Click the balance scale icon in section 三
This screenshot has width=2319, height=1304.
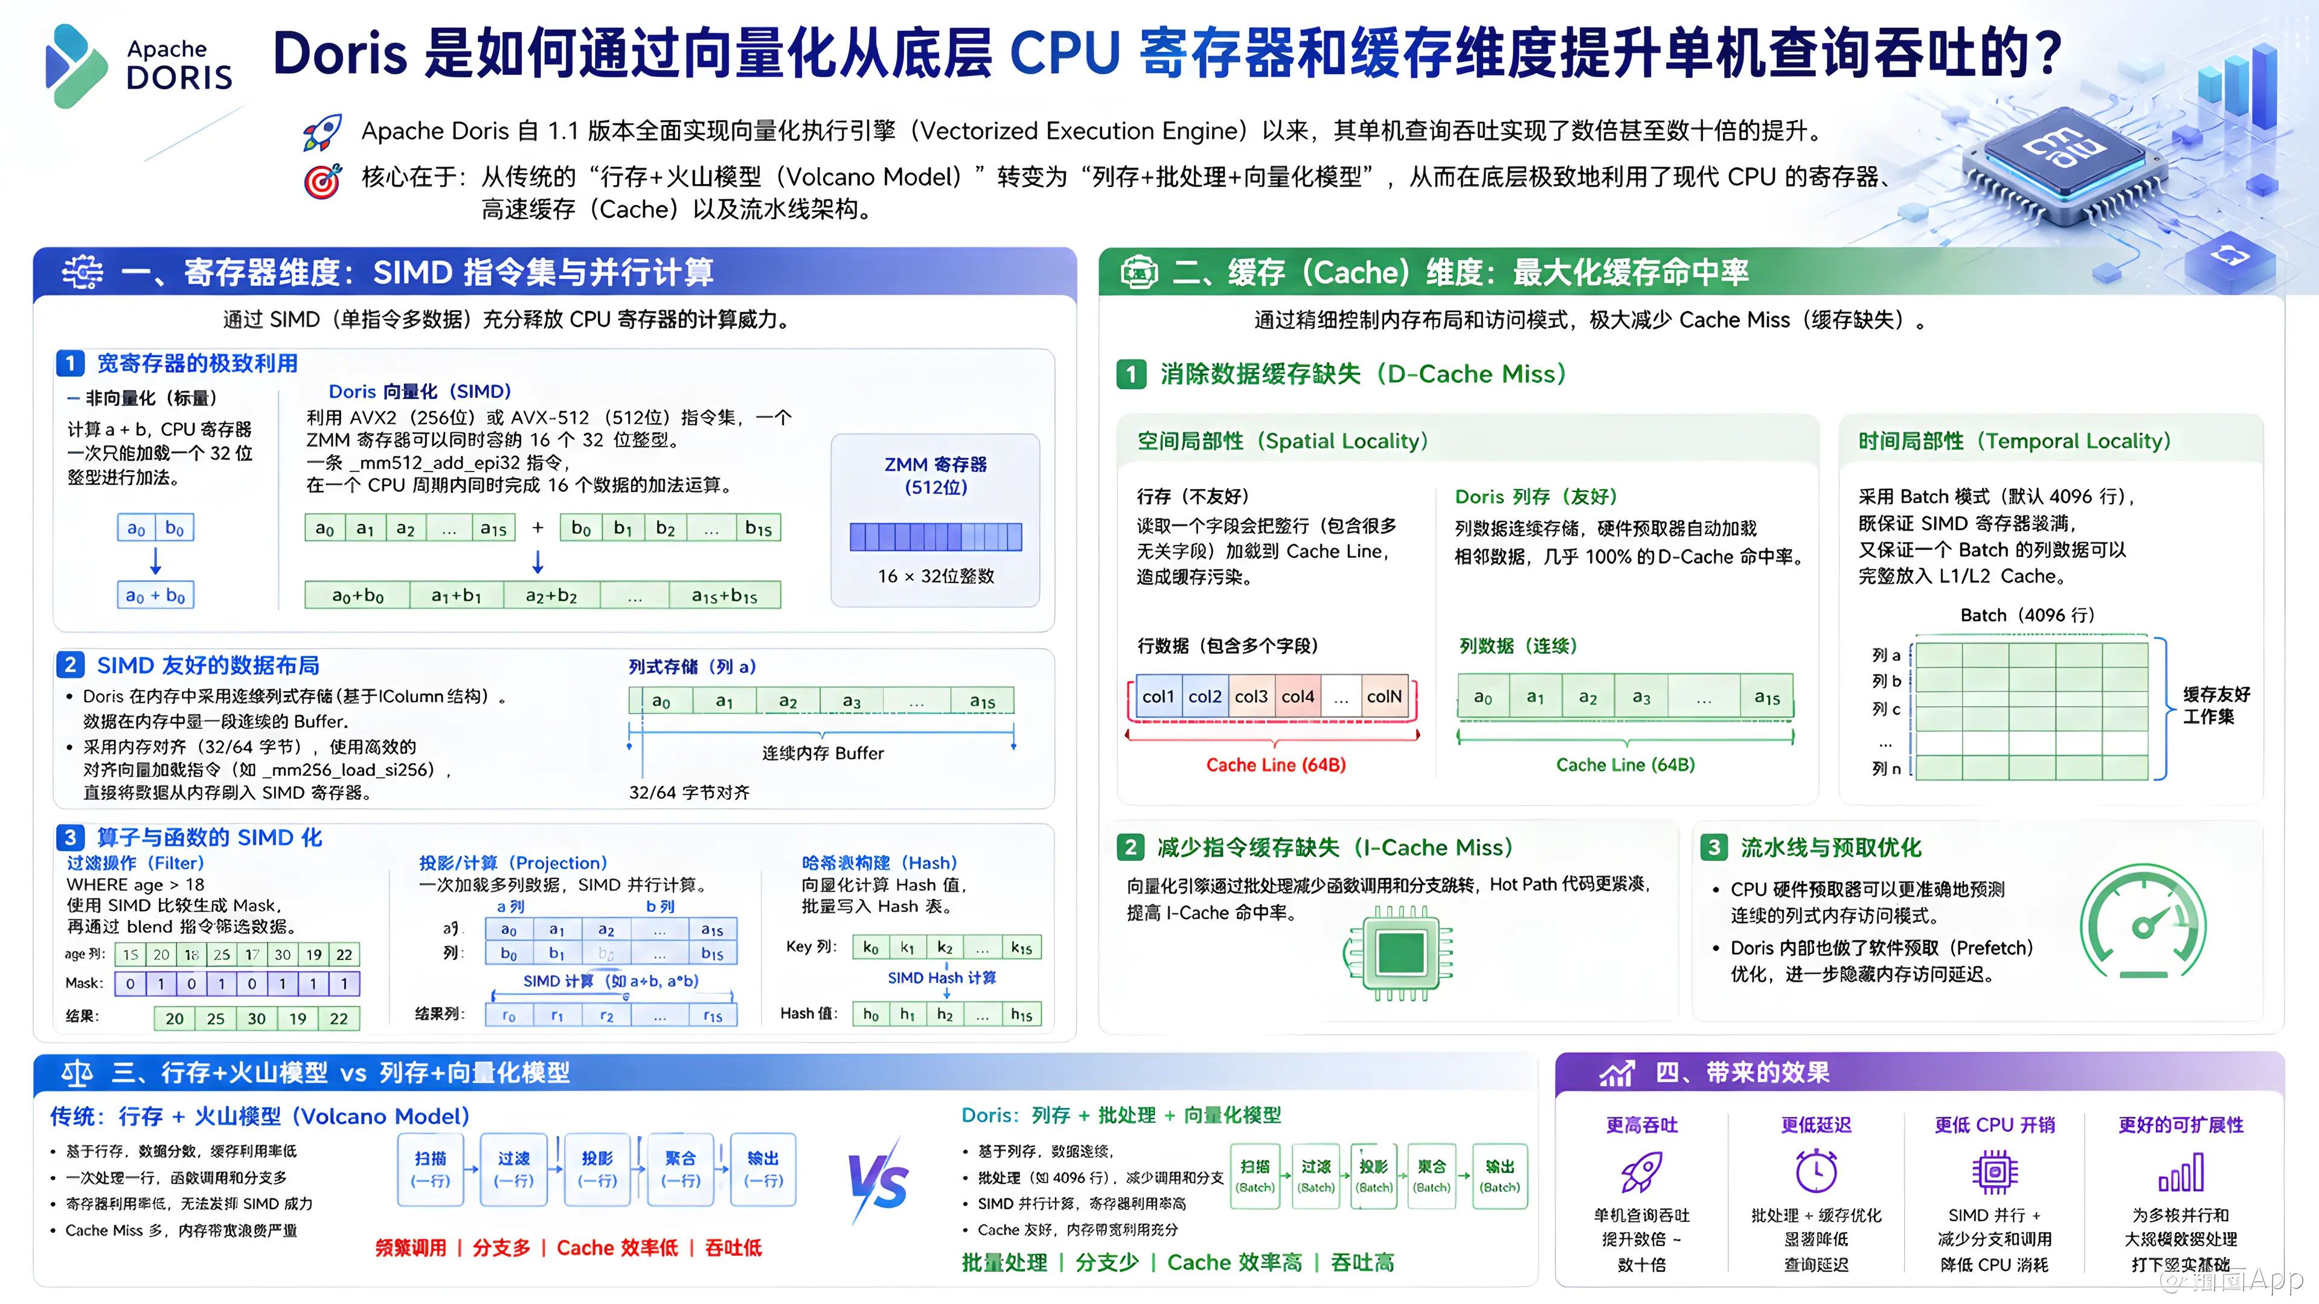pos(77,1073)
